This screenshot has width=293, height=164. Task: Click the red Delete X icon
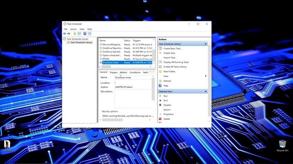pyautogui.click(x=160, y=119)
